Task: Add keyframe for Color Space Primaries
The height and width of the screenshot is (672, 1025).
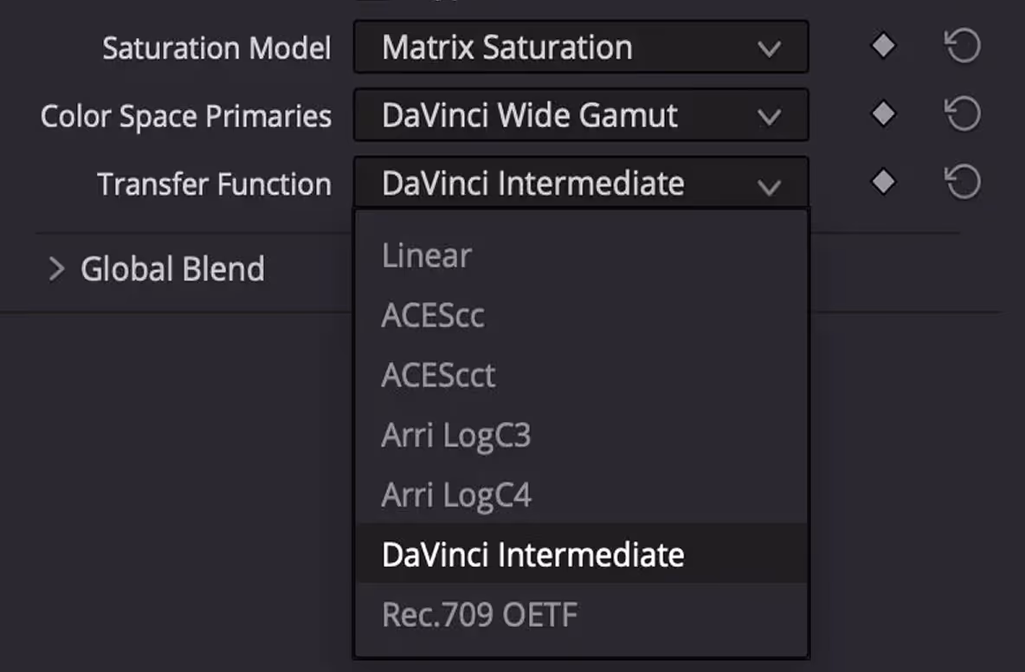Action: pyautogui.click(x=883, y=113)
